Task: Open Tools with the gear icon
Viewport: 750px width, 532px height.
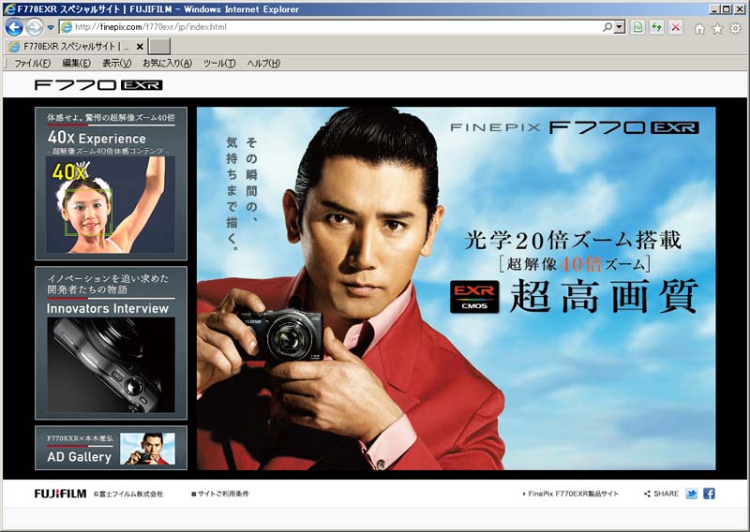Action: (x=735, y=29)
